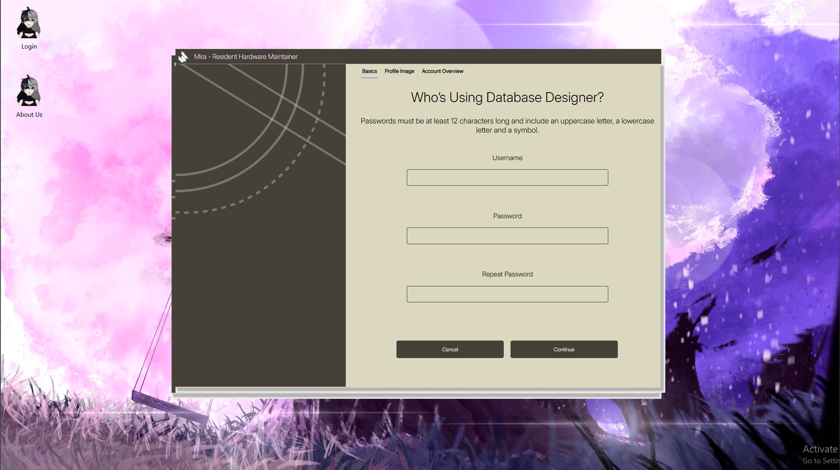The image size is (840, 470).
Task: Click the window title "Mira - Resident Hardware Maintainer"
Action: coord(245,57)
